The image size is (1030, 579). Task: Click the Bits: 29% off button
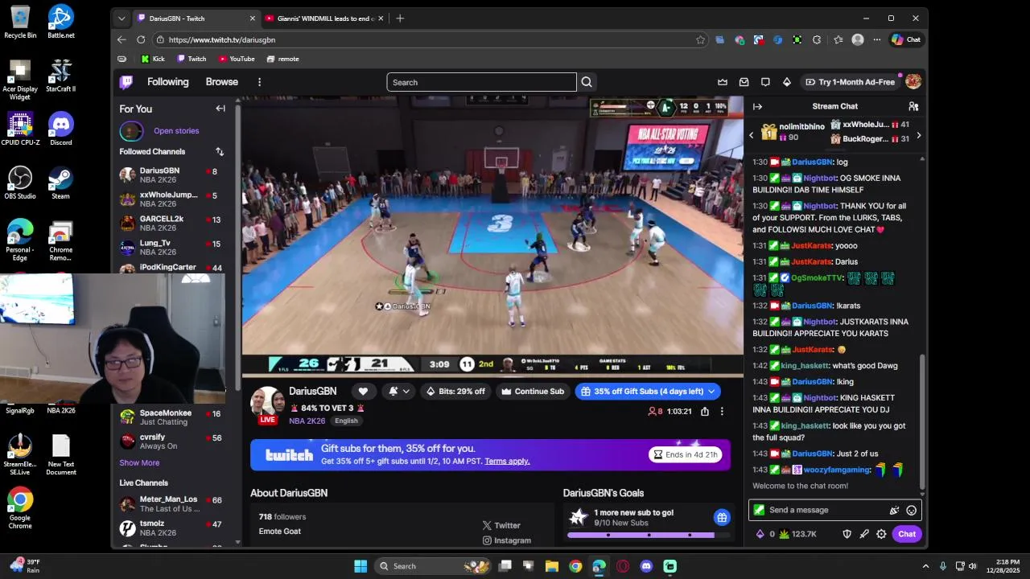455,392
